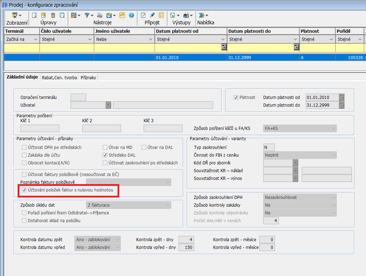
Task: Enable Účtovat DPH po střediskách checkbox
Action: tap(24, 148)
